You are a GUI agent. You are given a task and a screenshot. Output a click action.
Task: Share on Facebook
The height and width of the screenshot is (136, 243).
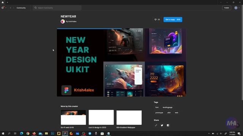[168, 125]
